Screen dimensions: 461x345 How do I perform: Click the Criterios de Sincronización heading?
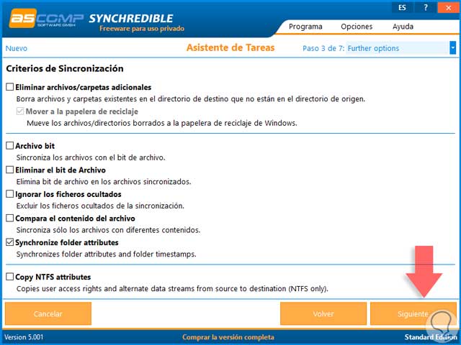click(x=65, y=69)
